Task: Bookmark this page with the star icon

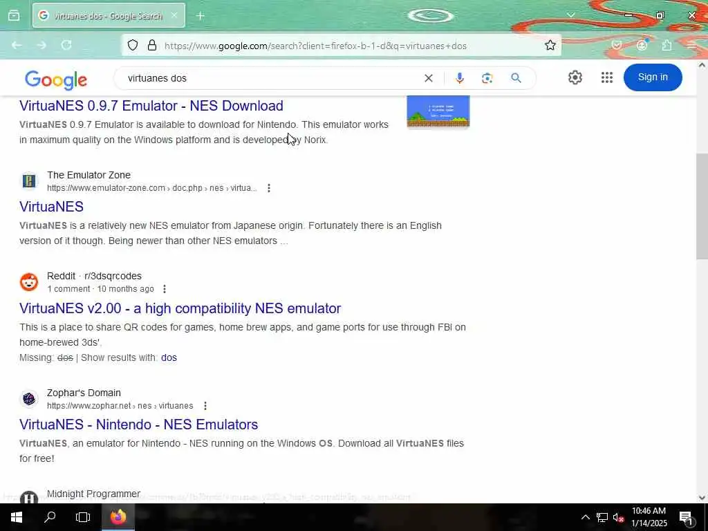Action: [x=550, y=45]
